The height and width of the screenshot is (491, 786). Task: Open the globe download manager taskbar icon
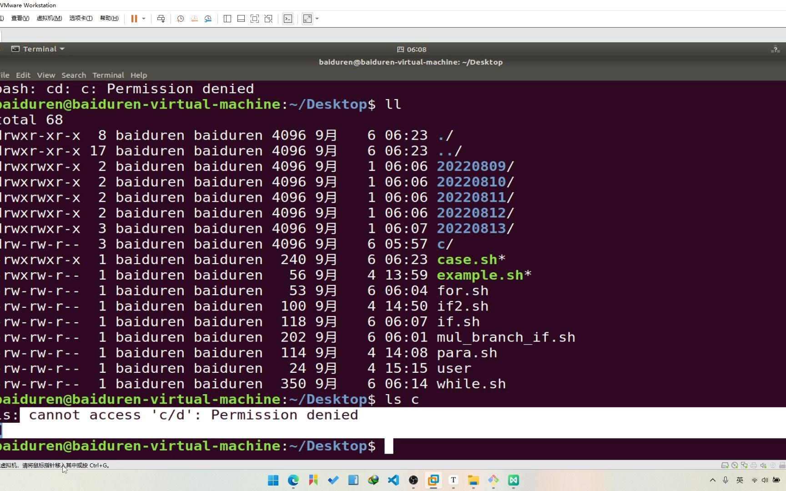pyautogui.click(x=373, y=480)
